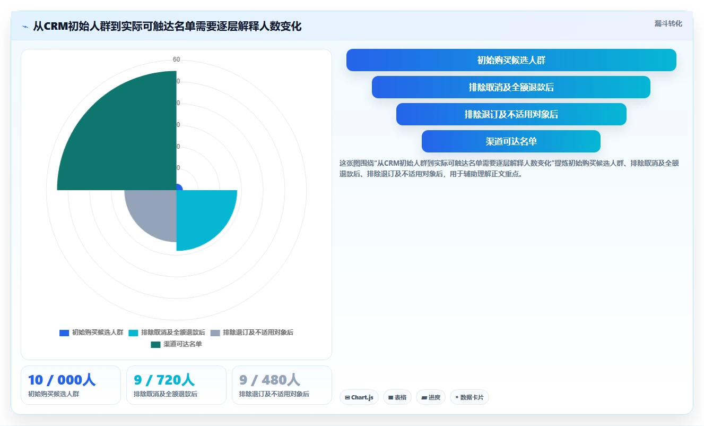Click the 渠道可达名单 legend label text
This screenshot has height=426, width=704.
click(182, 344)
